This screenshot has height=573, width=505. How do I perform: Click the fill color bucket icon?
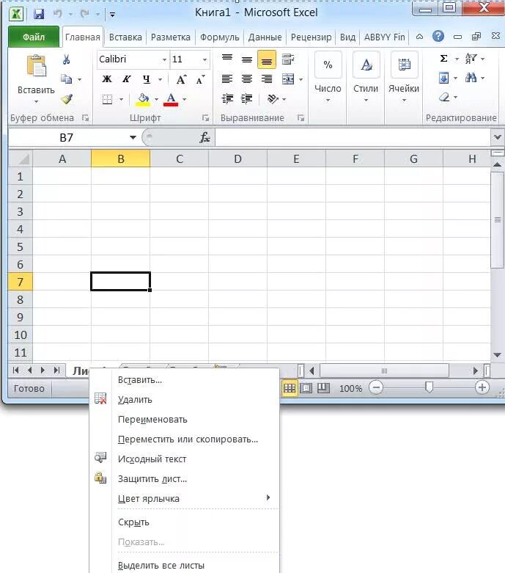143,99
